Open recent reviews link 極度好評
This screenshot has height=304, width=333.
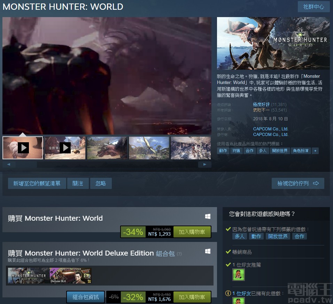coord(262,104)
